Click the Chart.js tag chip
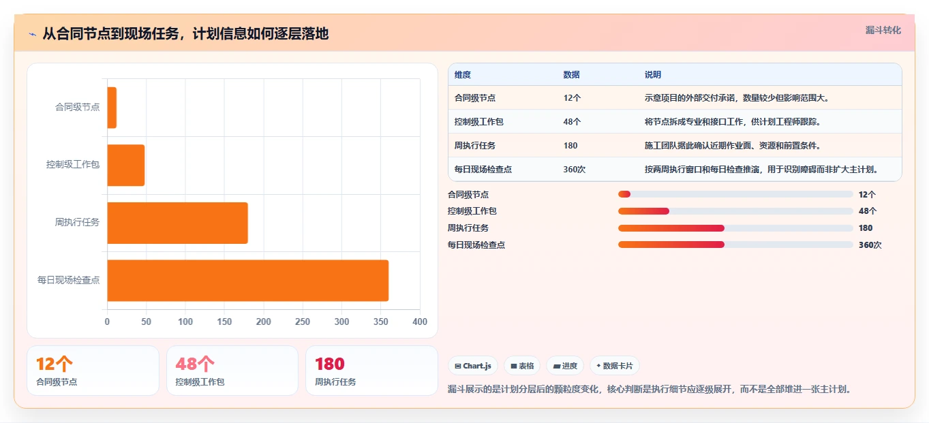 click(473, 366)
